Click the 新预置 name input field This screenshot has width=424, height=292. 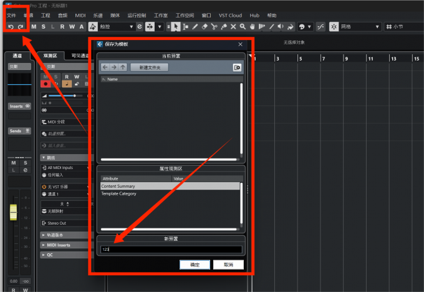(171, 249)
